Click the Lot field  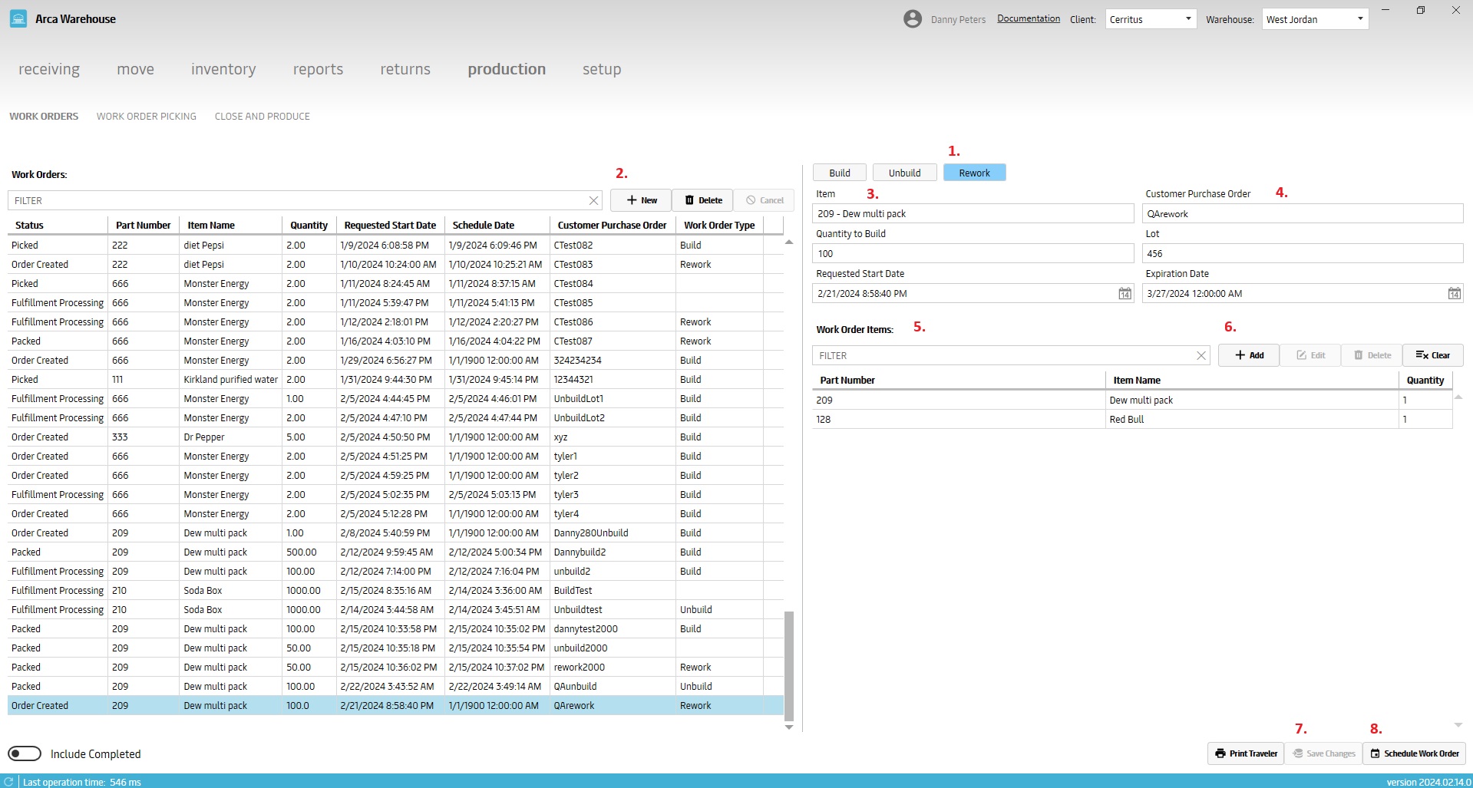tap(1303, 253)
